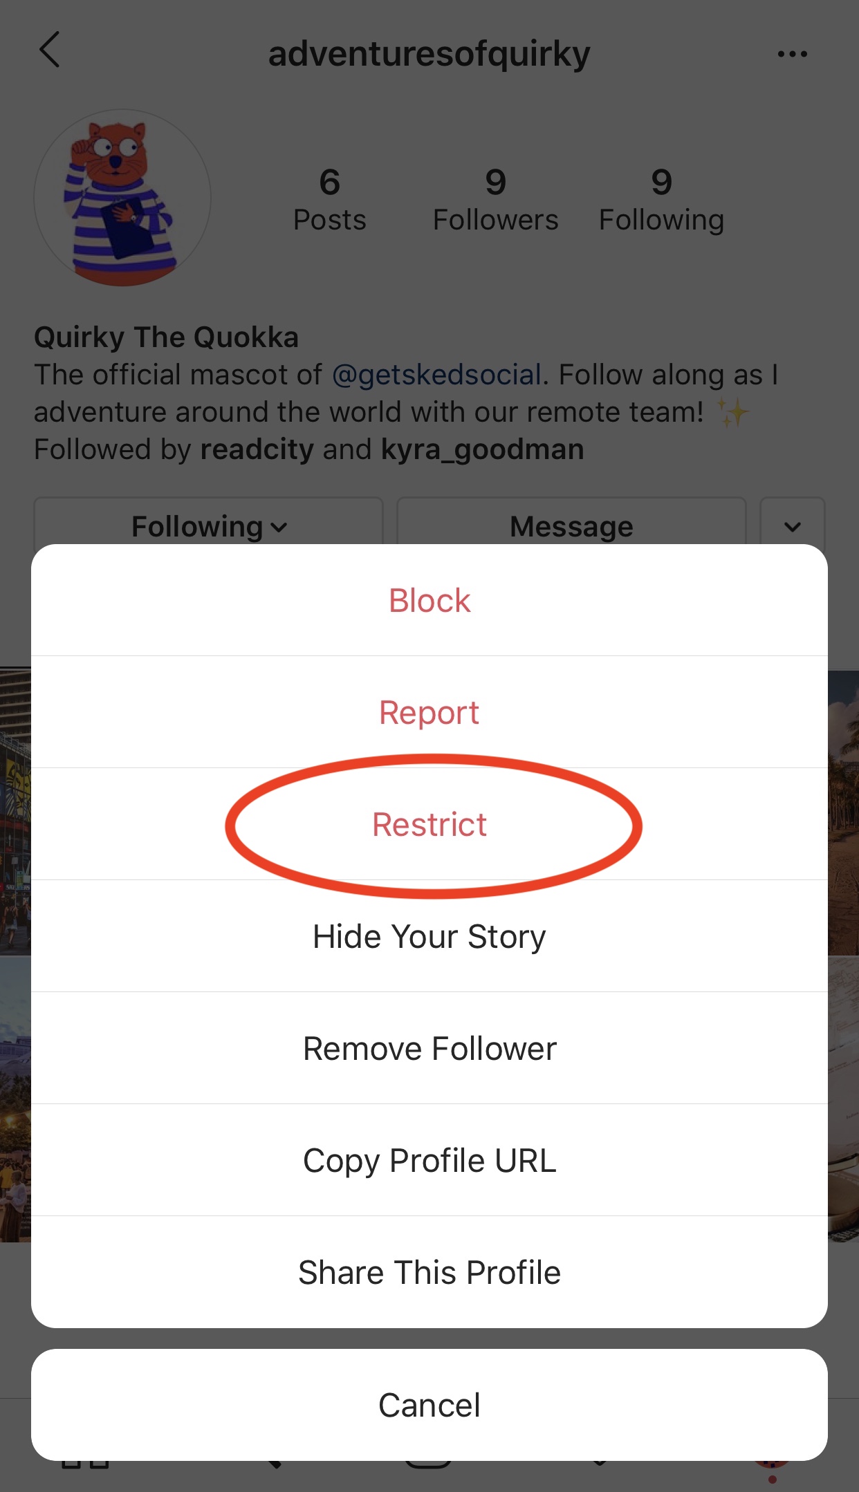
Task: Select Remove Follower option
Action: click(x=429, y=1048)
